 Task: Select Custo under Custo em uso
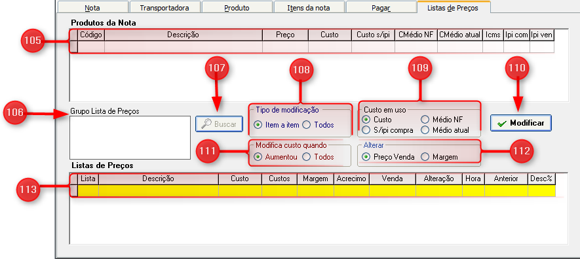(377, 120)
